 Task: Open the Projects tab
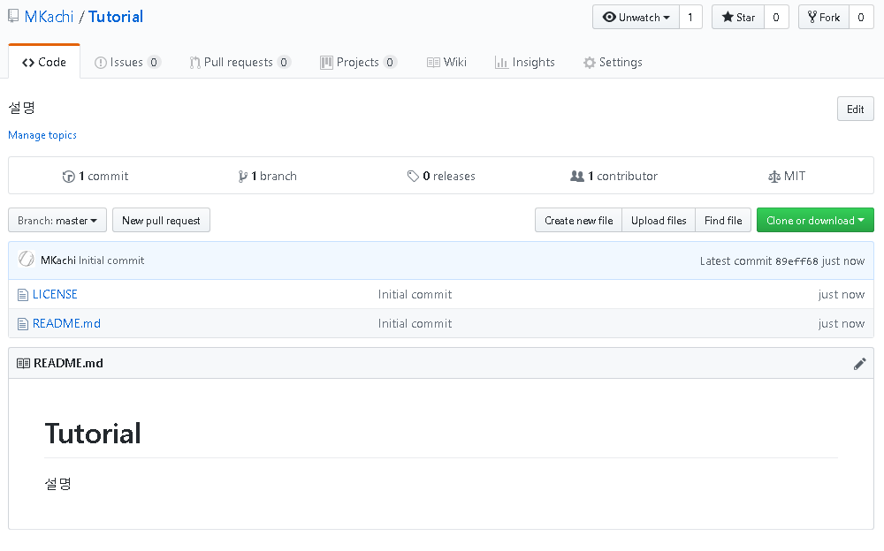359,62
